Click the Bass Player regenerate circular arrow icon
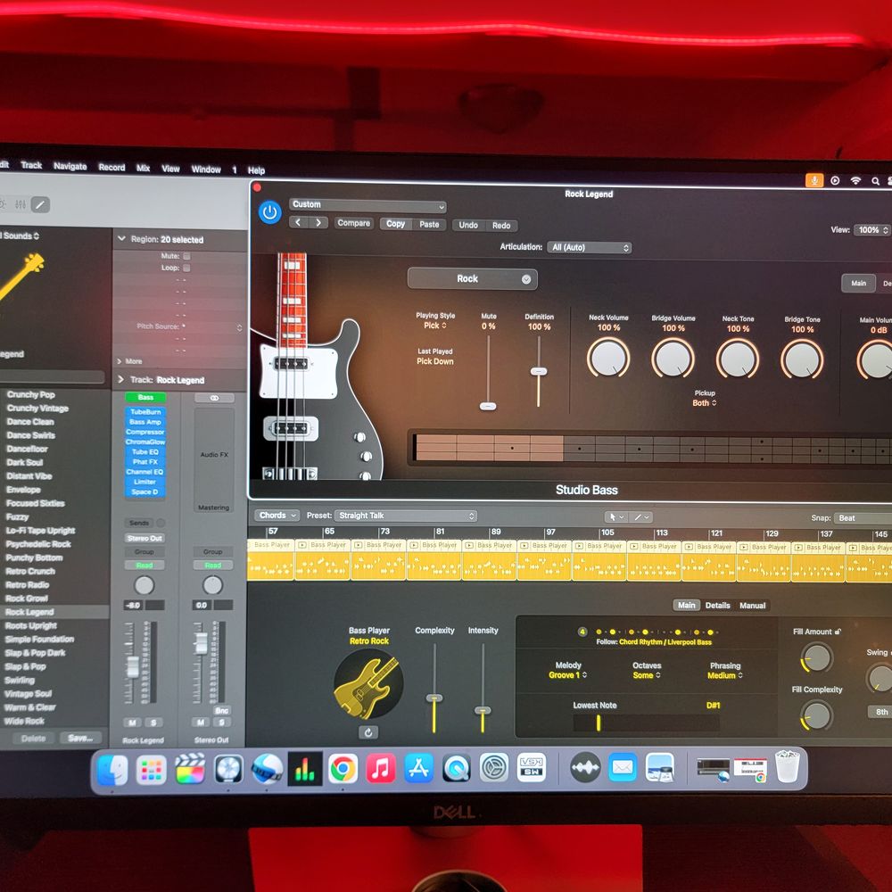 368,732
